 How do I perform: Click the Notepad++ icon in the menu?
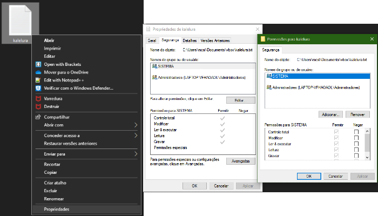[38, 80]
